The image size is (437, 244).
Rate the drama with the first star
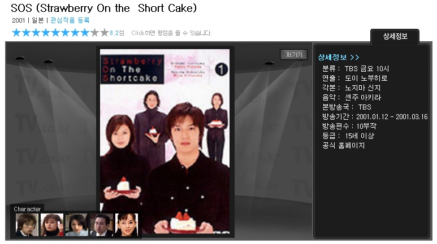tap(16, 33)
